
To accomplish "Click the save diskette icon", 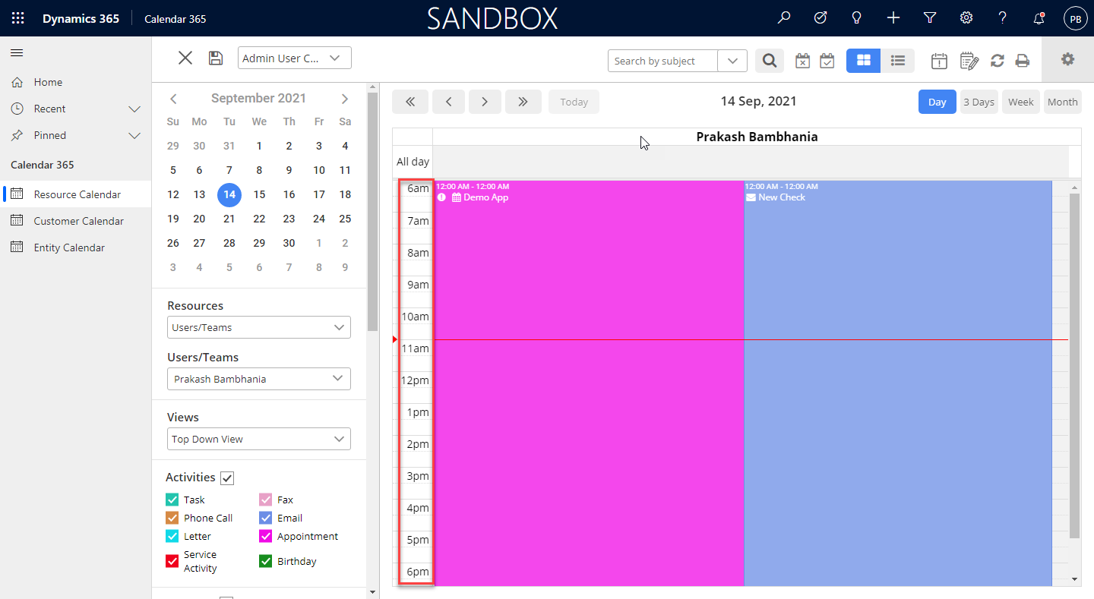I will point(216,58).
